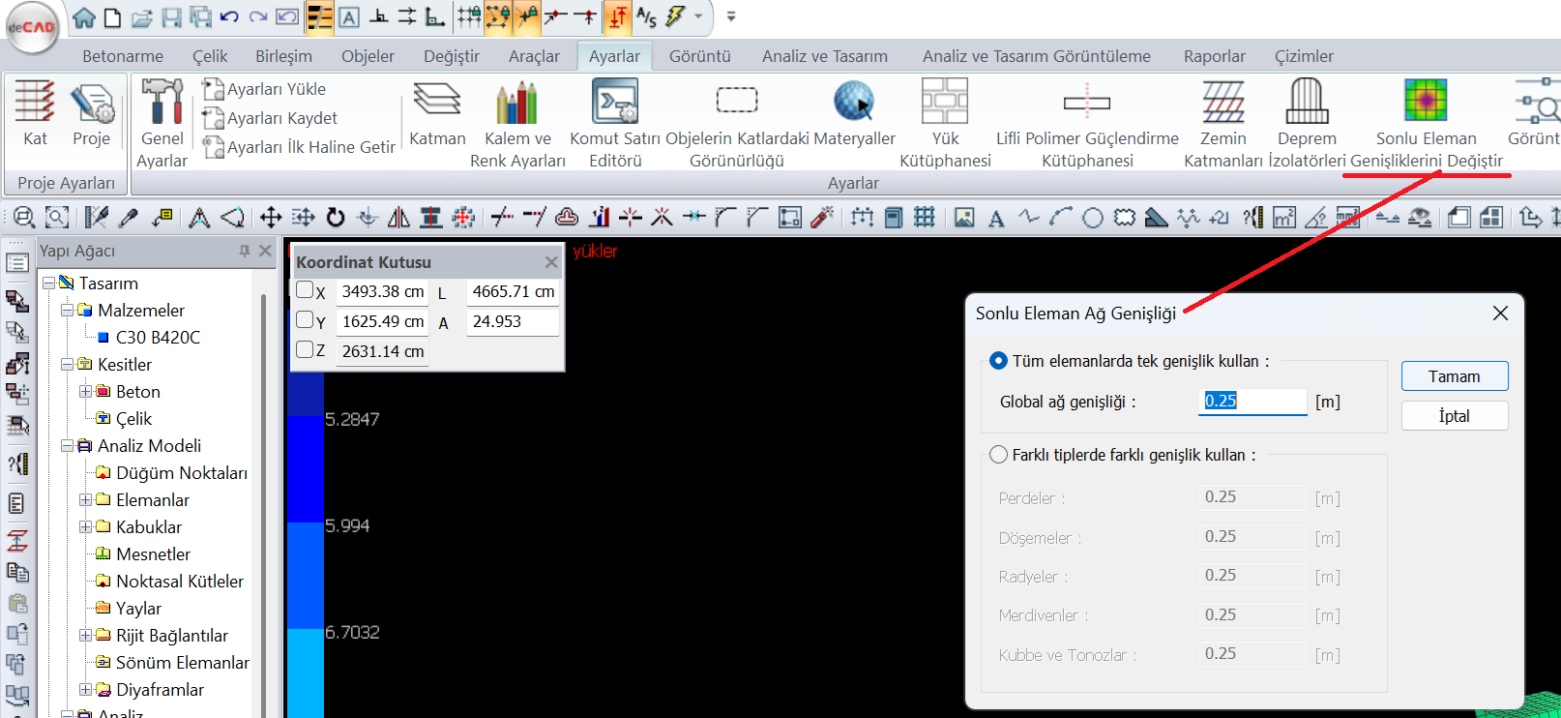
Task: Collapse the Malzemeler tree node
Action: [x=68, y=311]
